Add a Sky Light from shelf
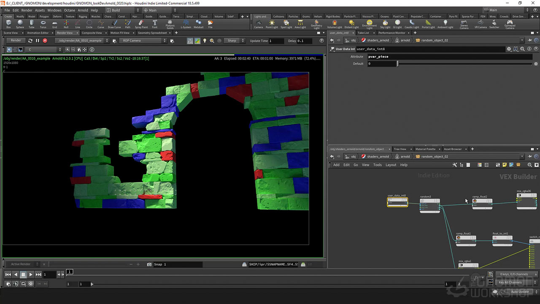This screenshot has width=540, height=304. (385, 24)
